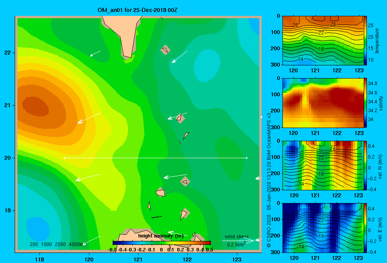The image size is (387, 263).
Task: Click the "18" contour label in temperature plot
Action: 321,49
